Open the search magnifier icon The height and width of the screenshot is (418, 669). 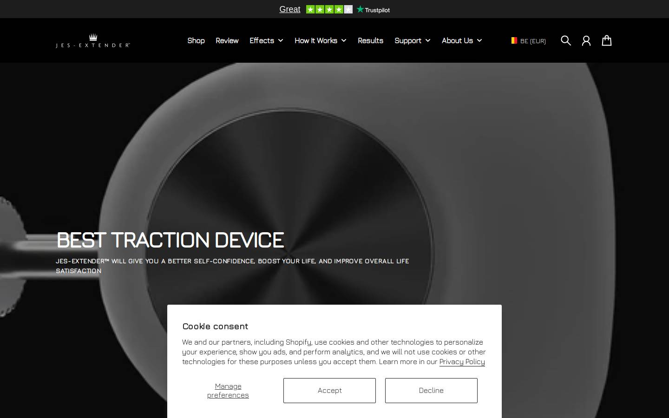click(x=565, y=40)
